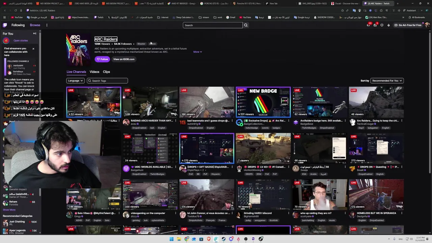Screen dimensions: 432x243
Task: Open the NEW BADGE stream thumbnail
Action: point(263,102)
